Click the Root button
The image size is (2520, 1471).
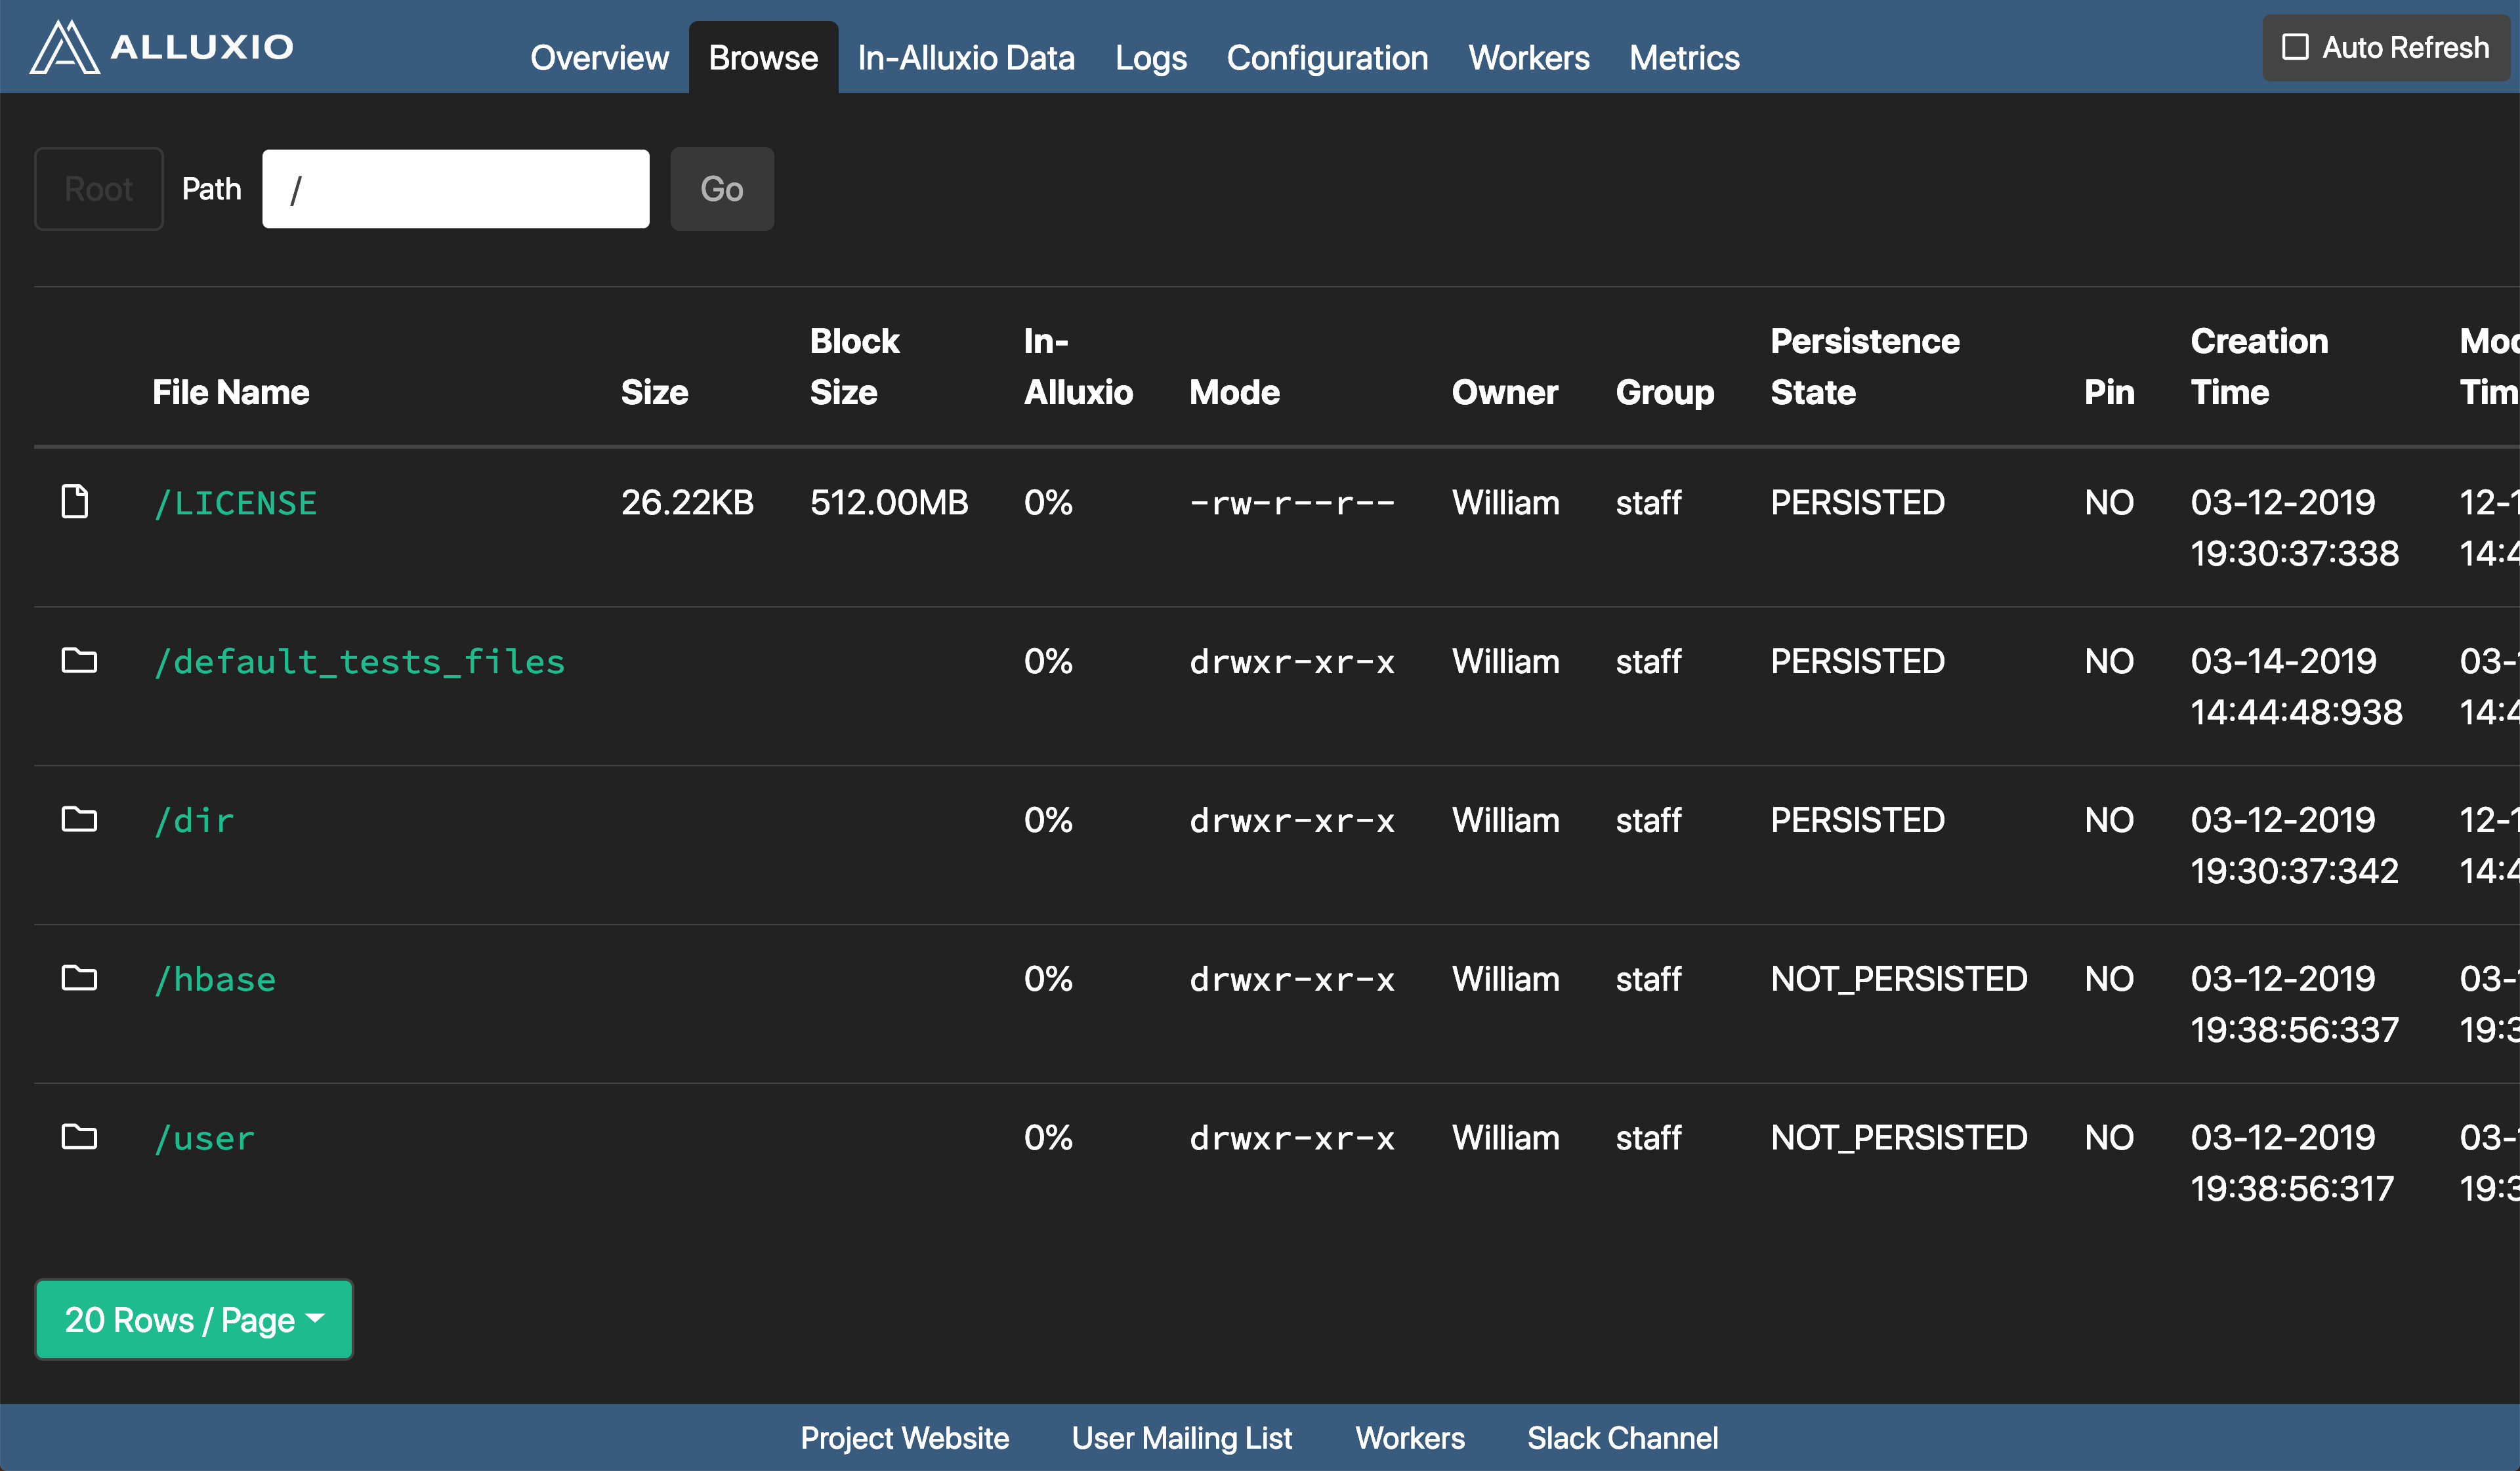[x=98, y=189]
